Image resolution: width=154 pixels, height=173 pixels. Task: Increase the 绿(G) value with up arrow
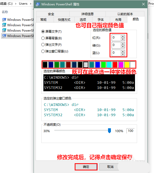tap(123, 44)
